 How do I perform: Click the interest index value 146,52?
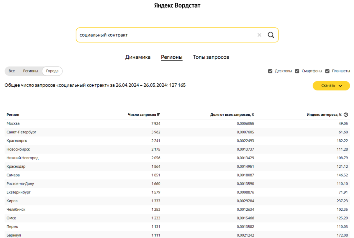coord(342,175)
